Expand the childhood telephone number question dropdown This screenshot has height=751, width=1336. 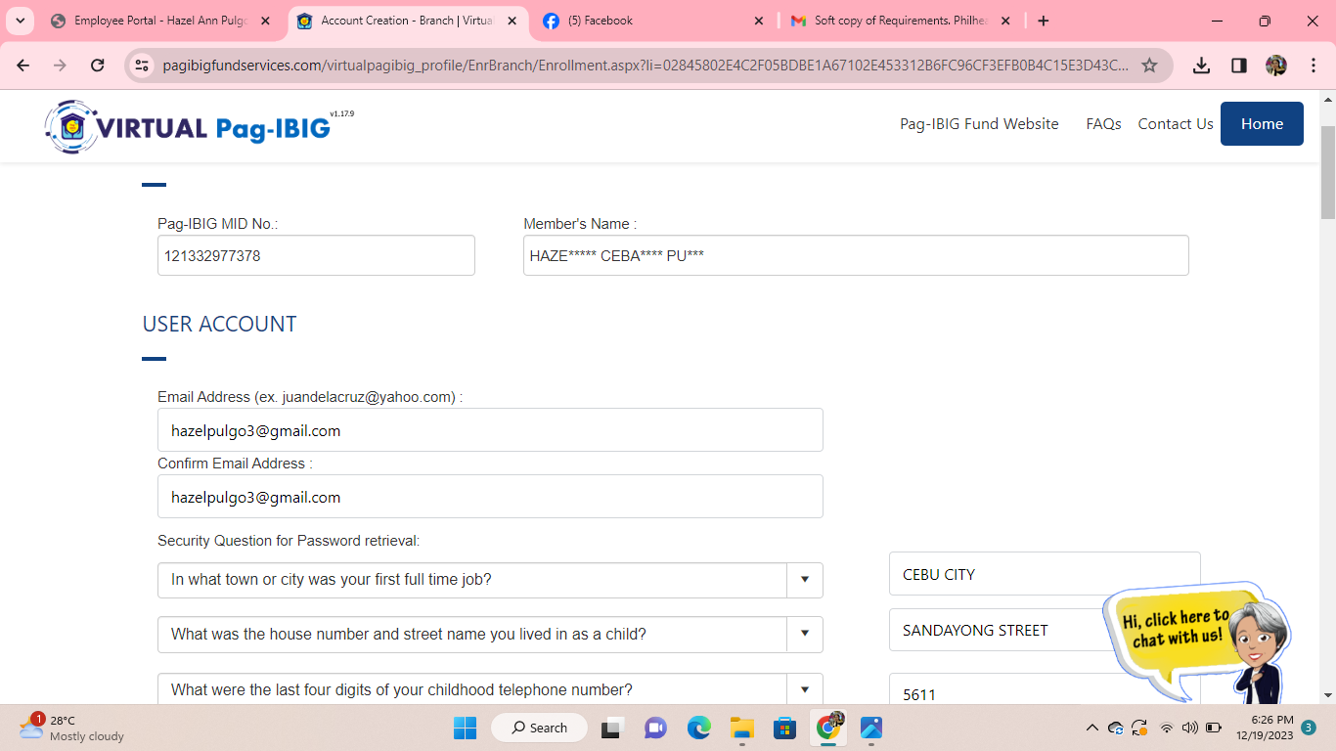804,689
